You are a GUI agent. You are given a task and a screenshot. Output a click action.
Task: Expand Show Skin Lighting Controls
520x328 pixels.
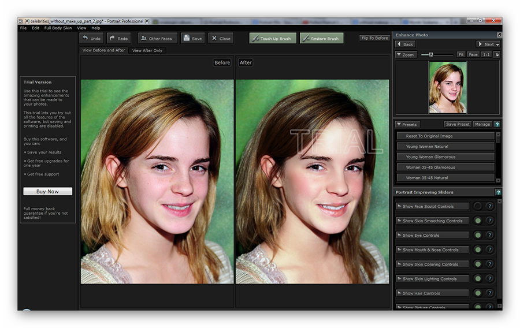point(432,279)
